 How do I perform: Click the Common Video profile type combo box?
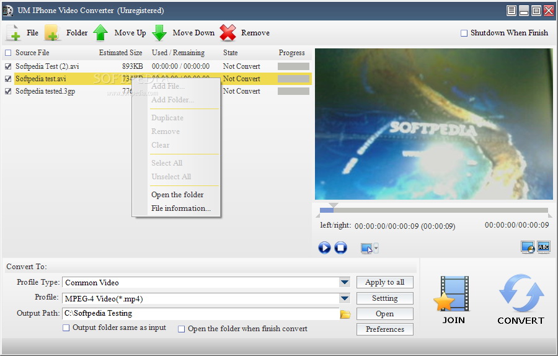click(x=206, y=283)
